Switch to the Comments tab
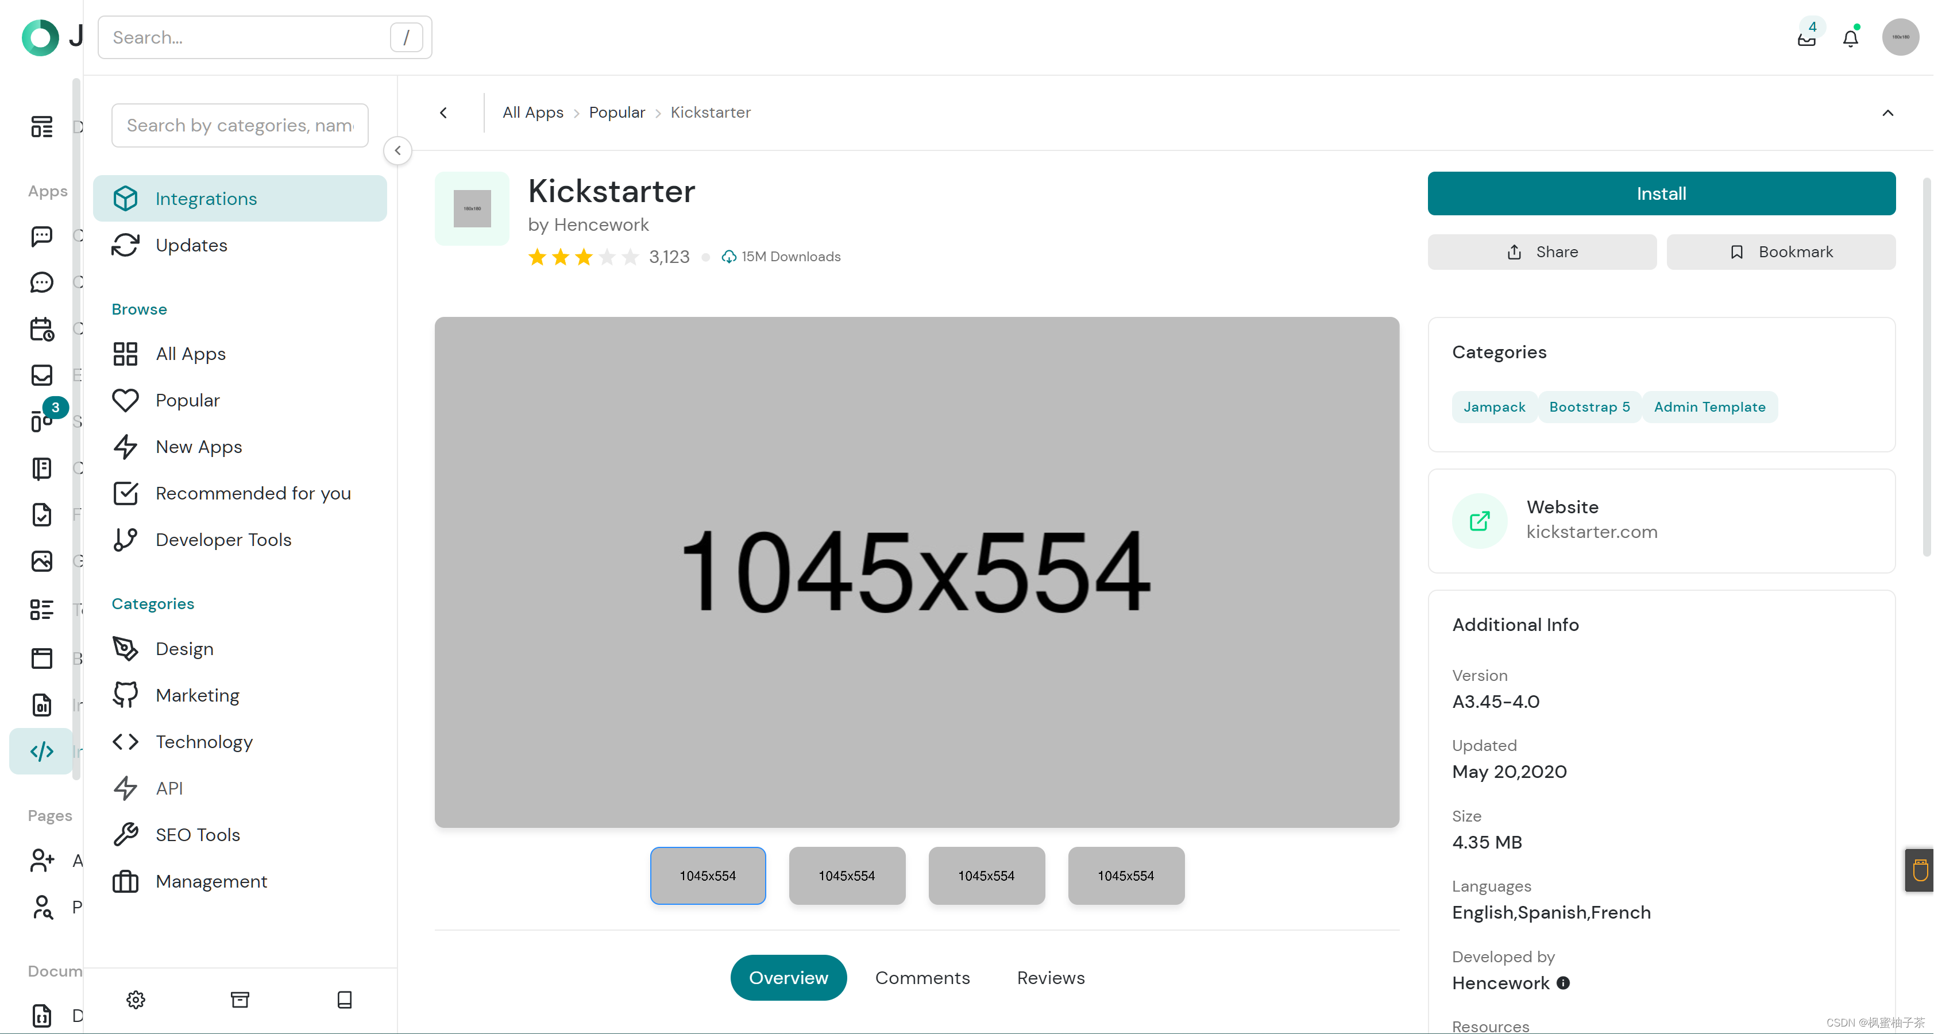Viewport: 1934px width, 1034px height. point(922,978)
